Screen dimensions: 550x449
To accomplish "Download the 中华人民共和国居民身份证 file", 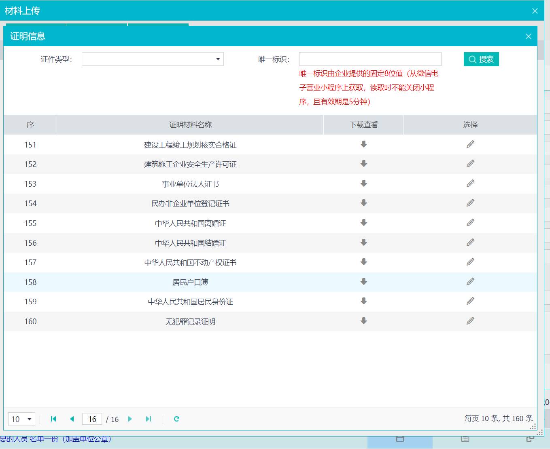I will 364,301.
